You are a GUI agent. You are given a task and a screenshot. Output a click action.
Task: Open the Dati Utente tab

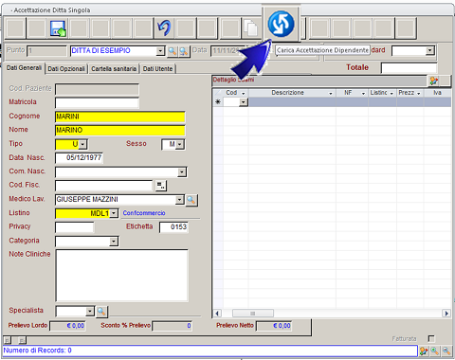coord(157,69)
